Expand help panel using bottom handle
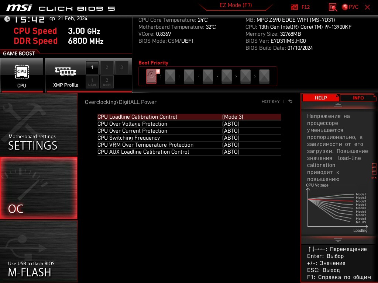The height and width of the screenshot is (283, 378). 338,240
